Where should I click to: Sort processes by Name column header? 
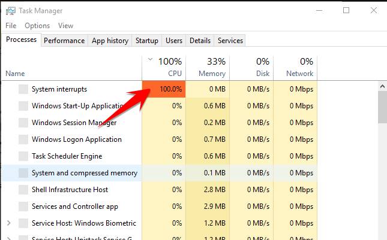click(x=16, y=74)
